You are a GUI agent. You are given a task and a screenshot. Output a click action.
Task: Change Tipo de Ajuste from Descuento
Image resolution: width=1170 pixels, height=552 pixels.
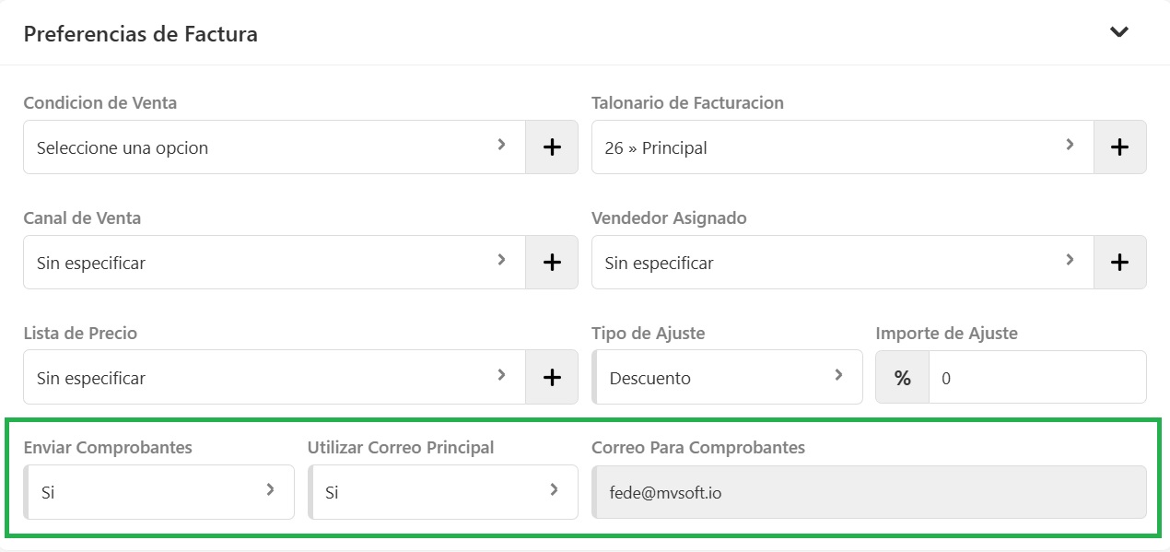727,377
